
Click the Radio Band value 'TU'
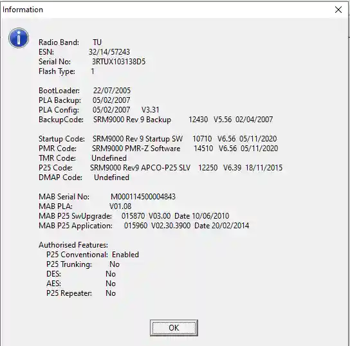97,42
